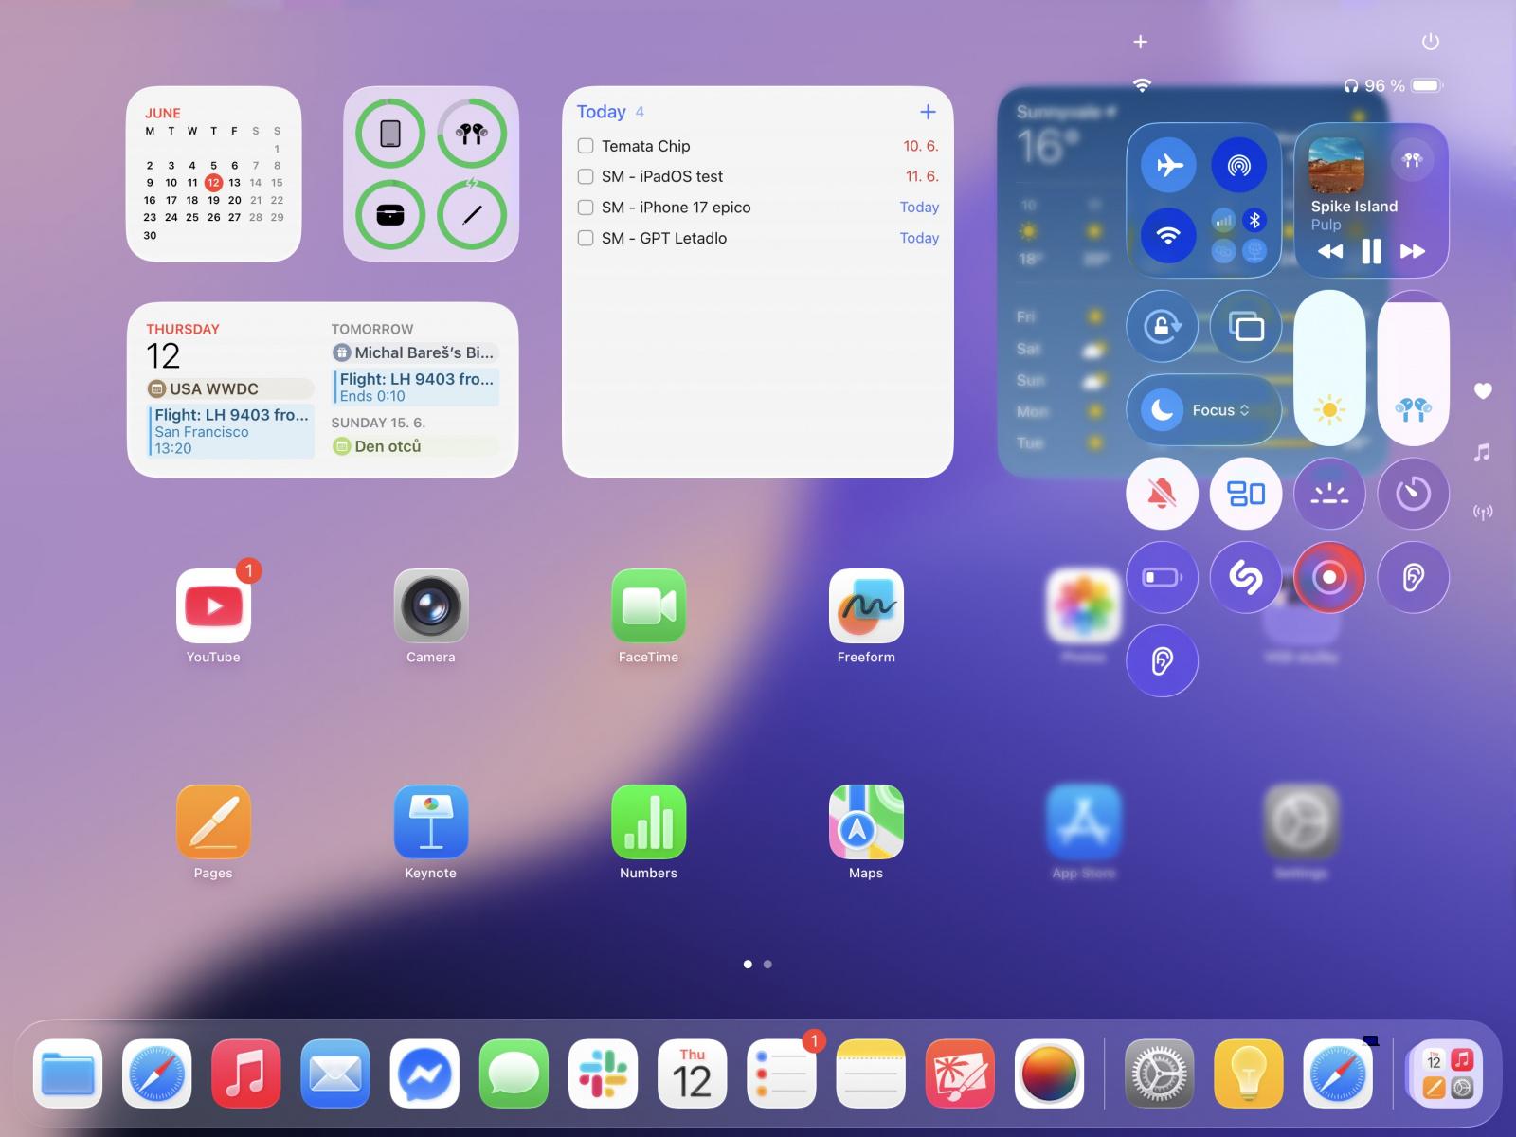Open Reminders app in dock
1516x1137 pixels.
782,1074
